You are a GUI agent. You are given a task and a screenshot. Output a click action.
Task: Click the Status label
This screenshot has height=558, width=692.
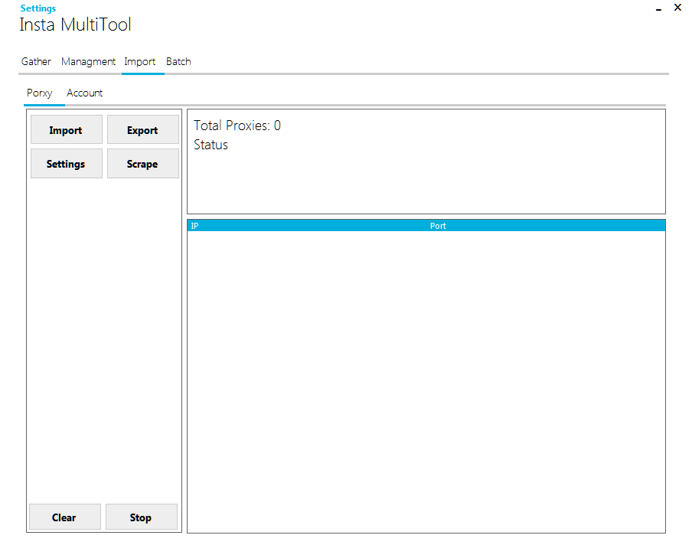[x=211, y=145]
